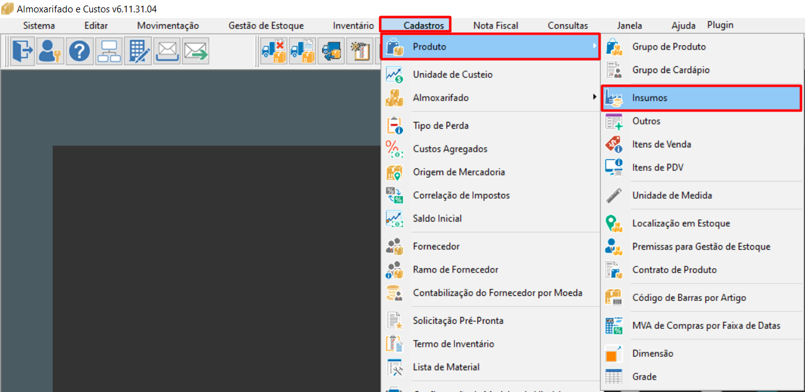Click the Origem de Mercadoria icon
Screen dimensions: 805x392
(395, 172)
